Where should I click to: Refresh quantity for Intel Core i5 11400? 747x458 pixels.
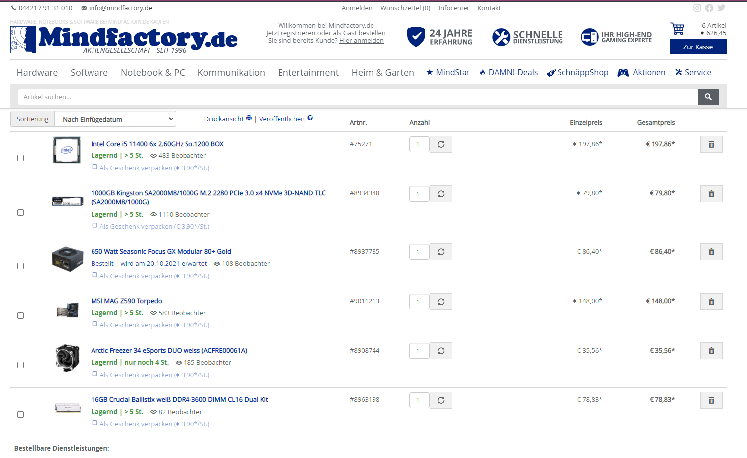(x=441, y=144)
